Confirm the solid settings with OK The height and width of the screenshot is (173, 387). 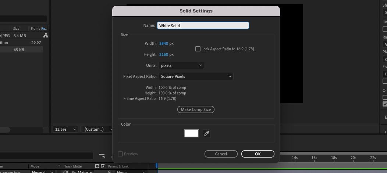click(x=258, y=154)
